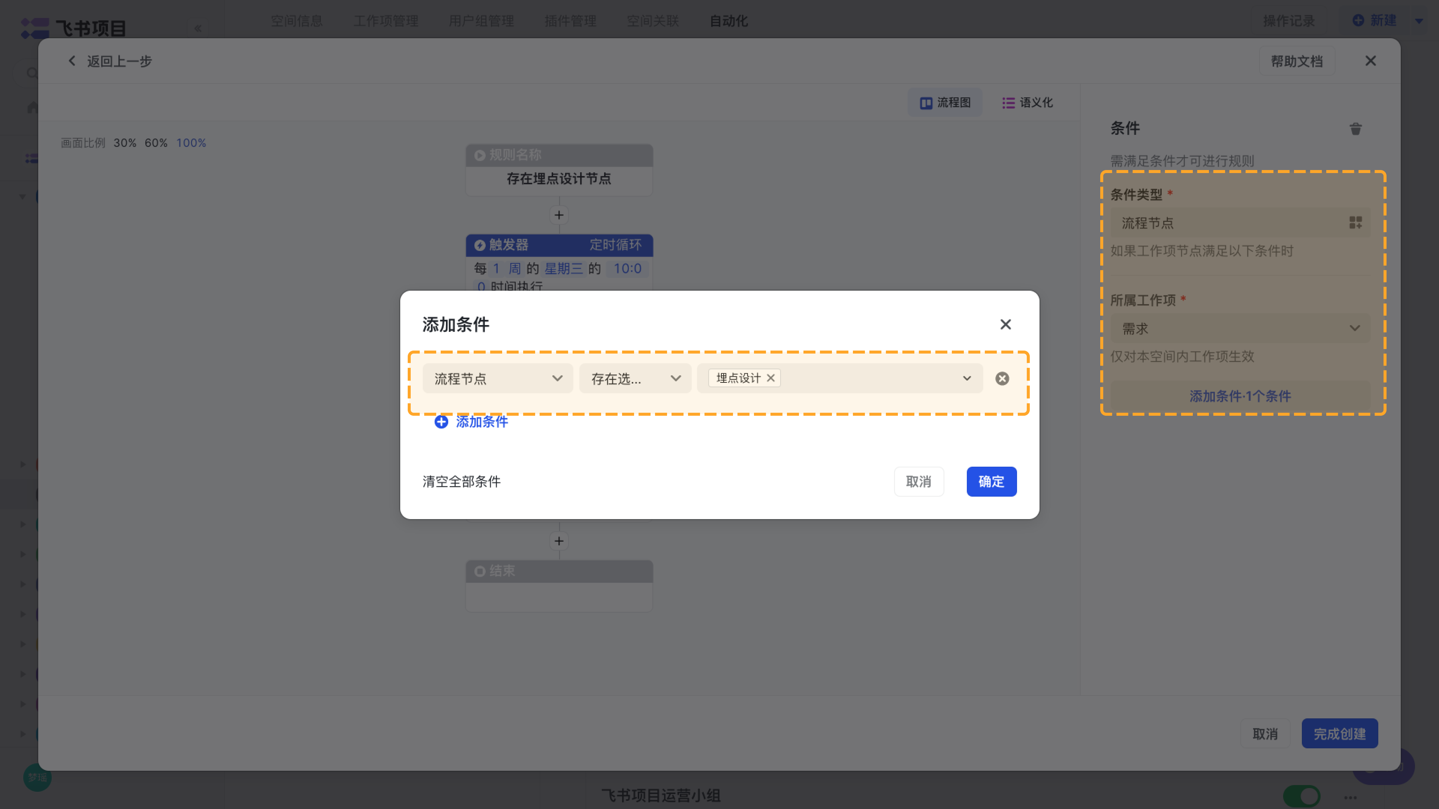Open the 插件管理 tab
1439x809 pixels.
coord(570,21)
